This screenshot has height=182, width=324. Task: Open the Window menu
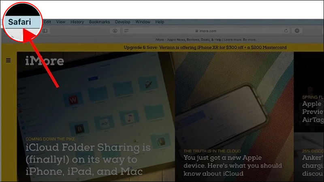[143, 22]
